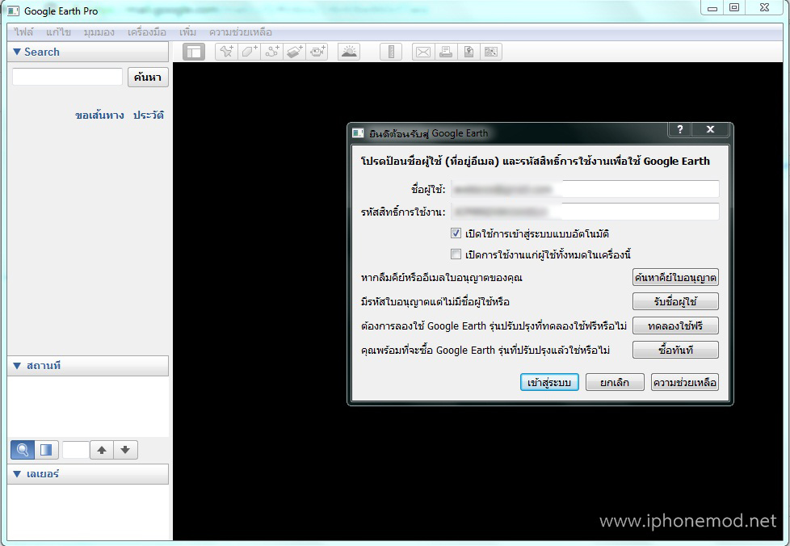Click the small field beside the up arrow

click(76, 450)
